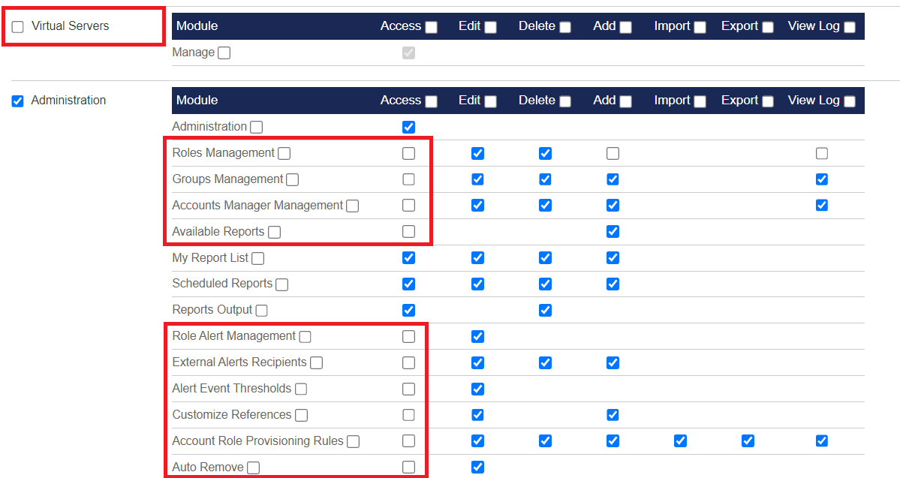Check the Scheduled Reports row checkbox
This screenshot has height=478, width=900.
coord(281,284)
